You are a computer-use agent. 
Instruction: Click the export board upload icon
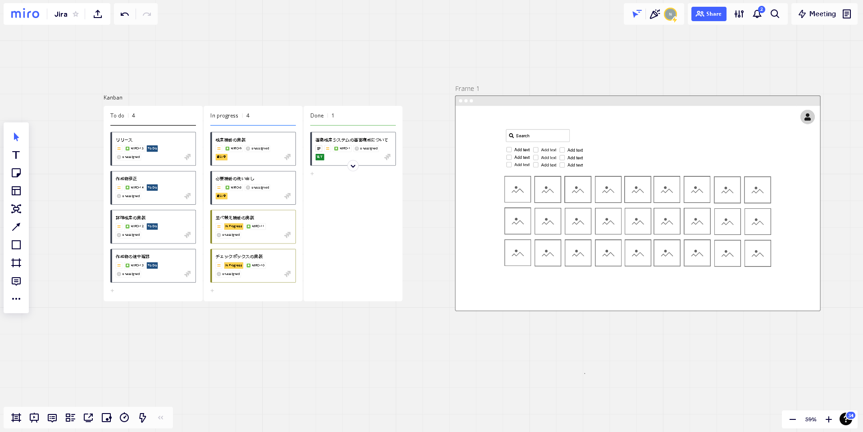98,14
